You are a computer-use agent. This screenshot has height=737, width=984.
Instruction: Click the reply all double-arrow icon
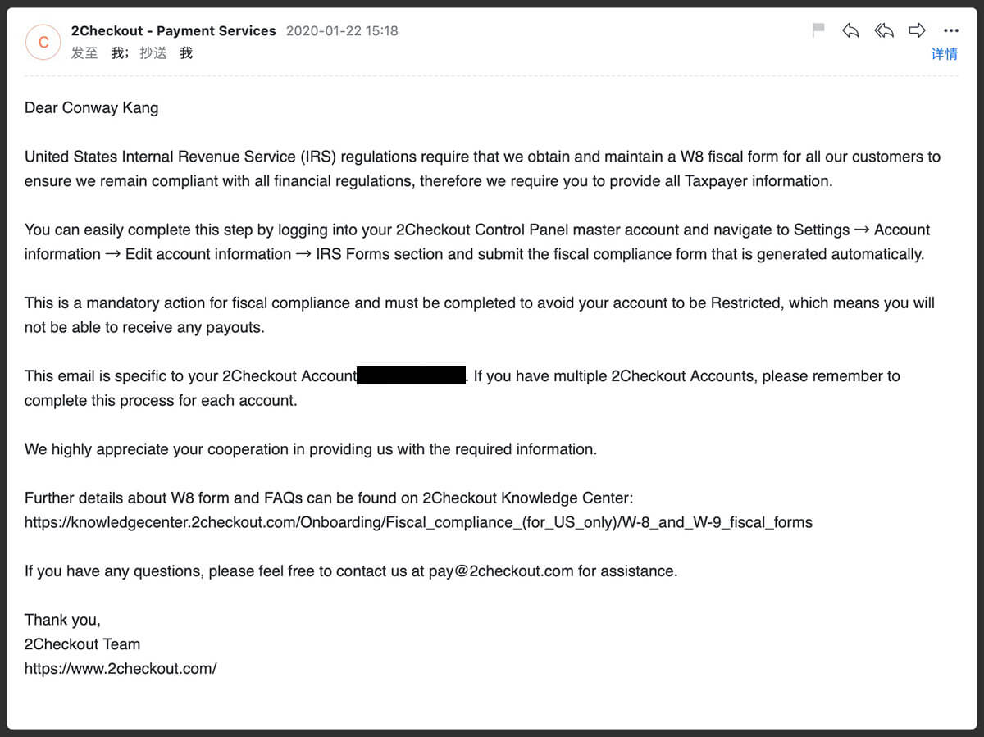pos(883,31)
